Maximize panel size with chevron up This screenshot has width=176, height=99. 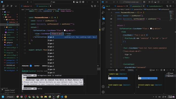click(170, 70)
